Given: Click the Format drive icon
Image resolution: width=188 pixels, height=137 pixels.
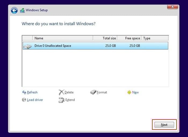Looking at the screenshot, I should (93, 92).
